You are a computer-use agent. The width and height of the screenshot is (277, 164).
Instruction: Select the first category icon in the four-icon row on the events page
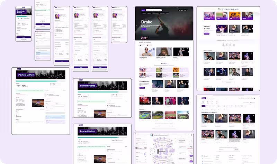[x=223, y=45]
